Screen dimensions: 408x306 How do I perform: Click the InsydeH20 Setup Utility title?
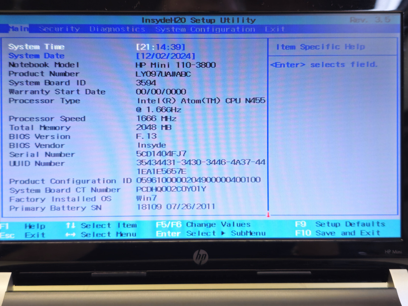198,20
